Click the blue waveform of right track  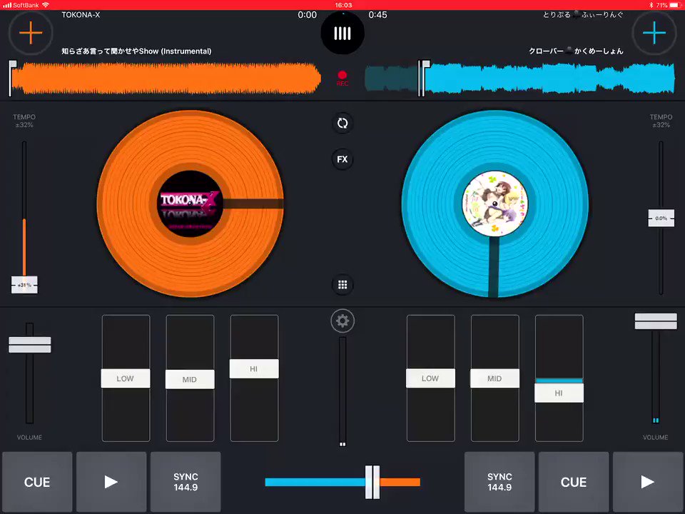coord(520,79)
